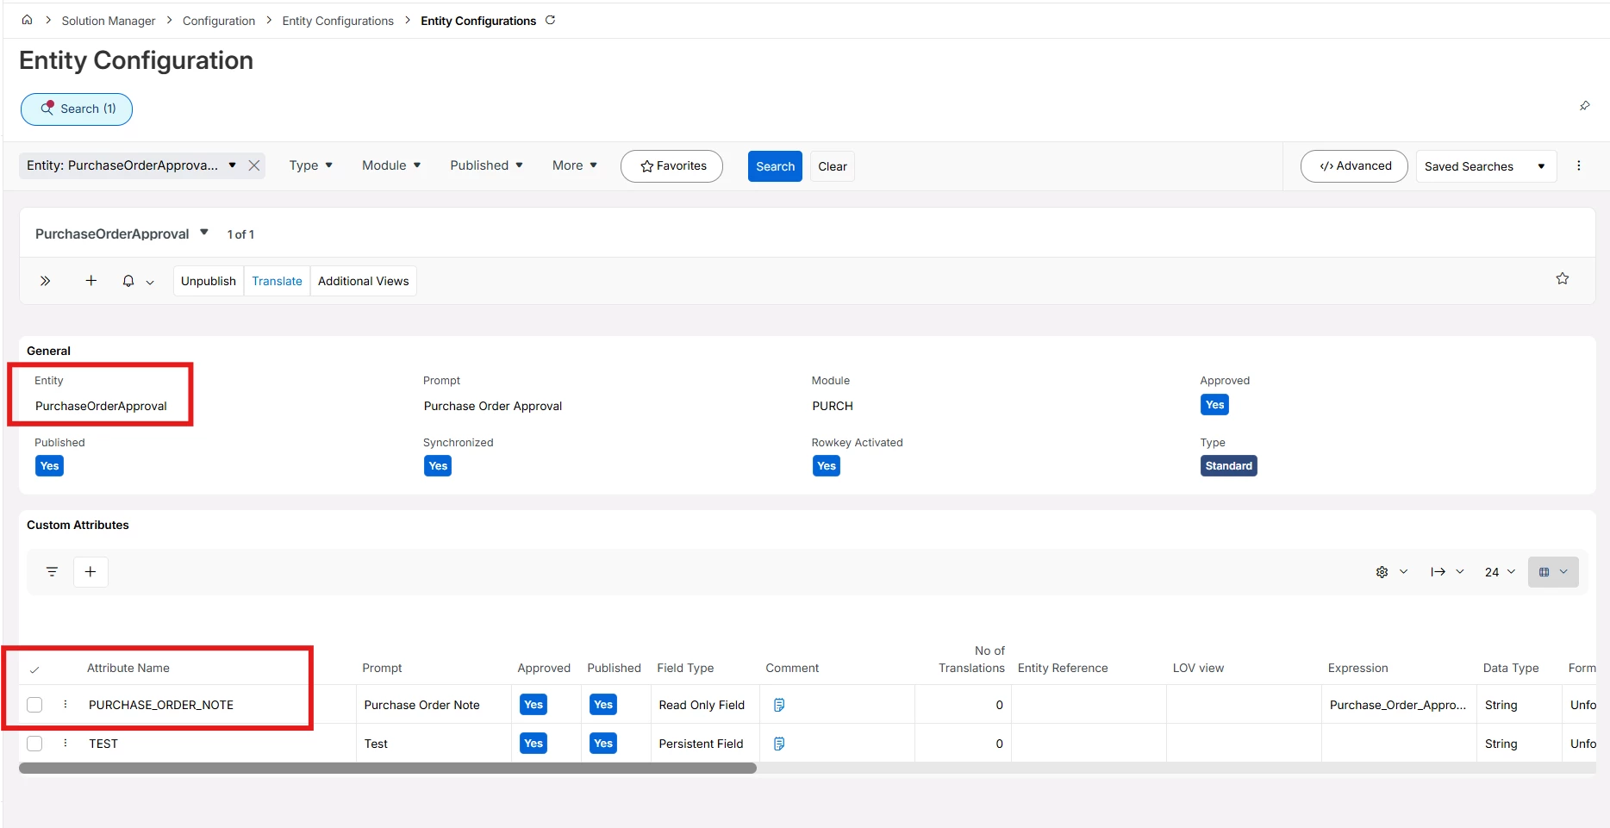Click the blue Search button
The height and width of the screenshot is (828, 1610).
775,166
